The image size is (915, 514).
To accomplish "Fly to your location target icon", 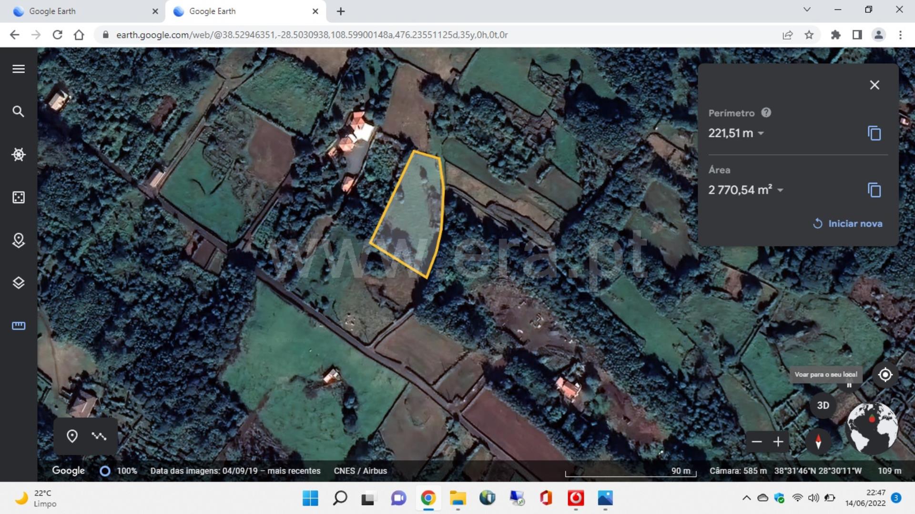I will pyautogui.click(x=885, y=375).
